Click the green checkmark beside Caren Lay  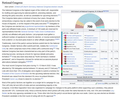tap(96, 84)
